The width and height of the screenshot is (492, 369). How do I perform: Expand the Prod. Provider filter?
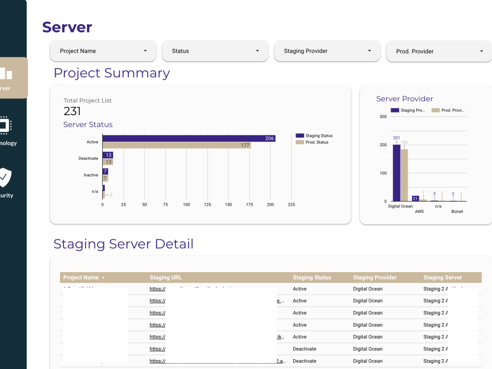[439, 51]
